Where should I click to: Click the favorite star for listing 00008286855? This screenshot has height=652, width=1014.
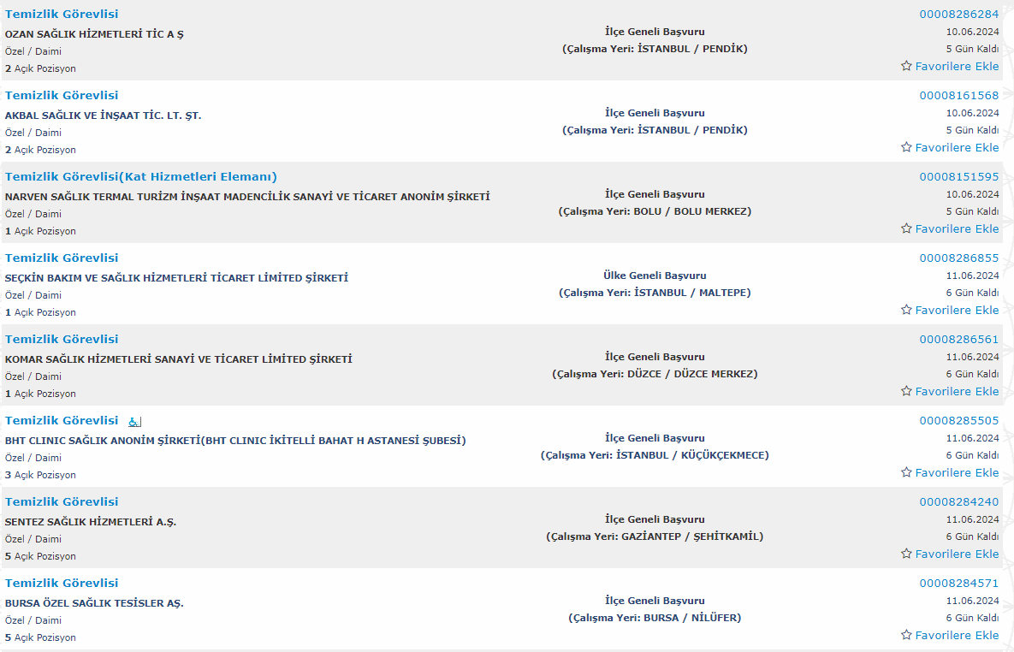tap(906, 310)
